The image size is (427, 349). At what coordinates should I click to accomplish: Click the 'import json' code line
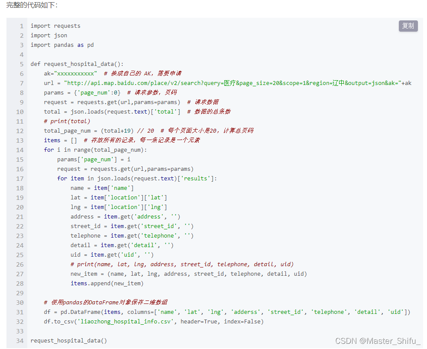(x=49, y=36)
